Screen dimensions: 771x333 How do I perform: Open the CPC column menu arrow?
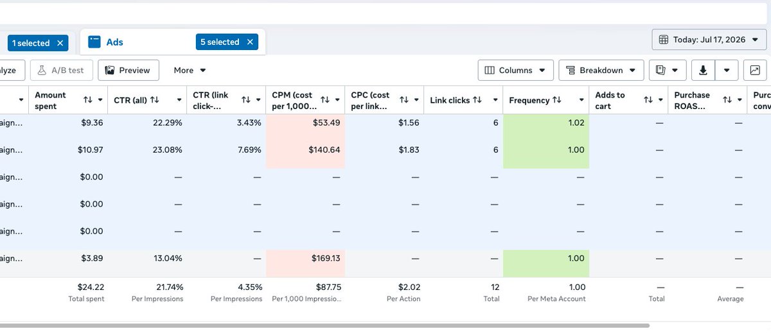point(416,100)
